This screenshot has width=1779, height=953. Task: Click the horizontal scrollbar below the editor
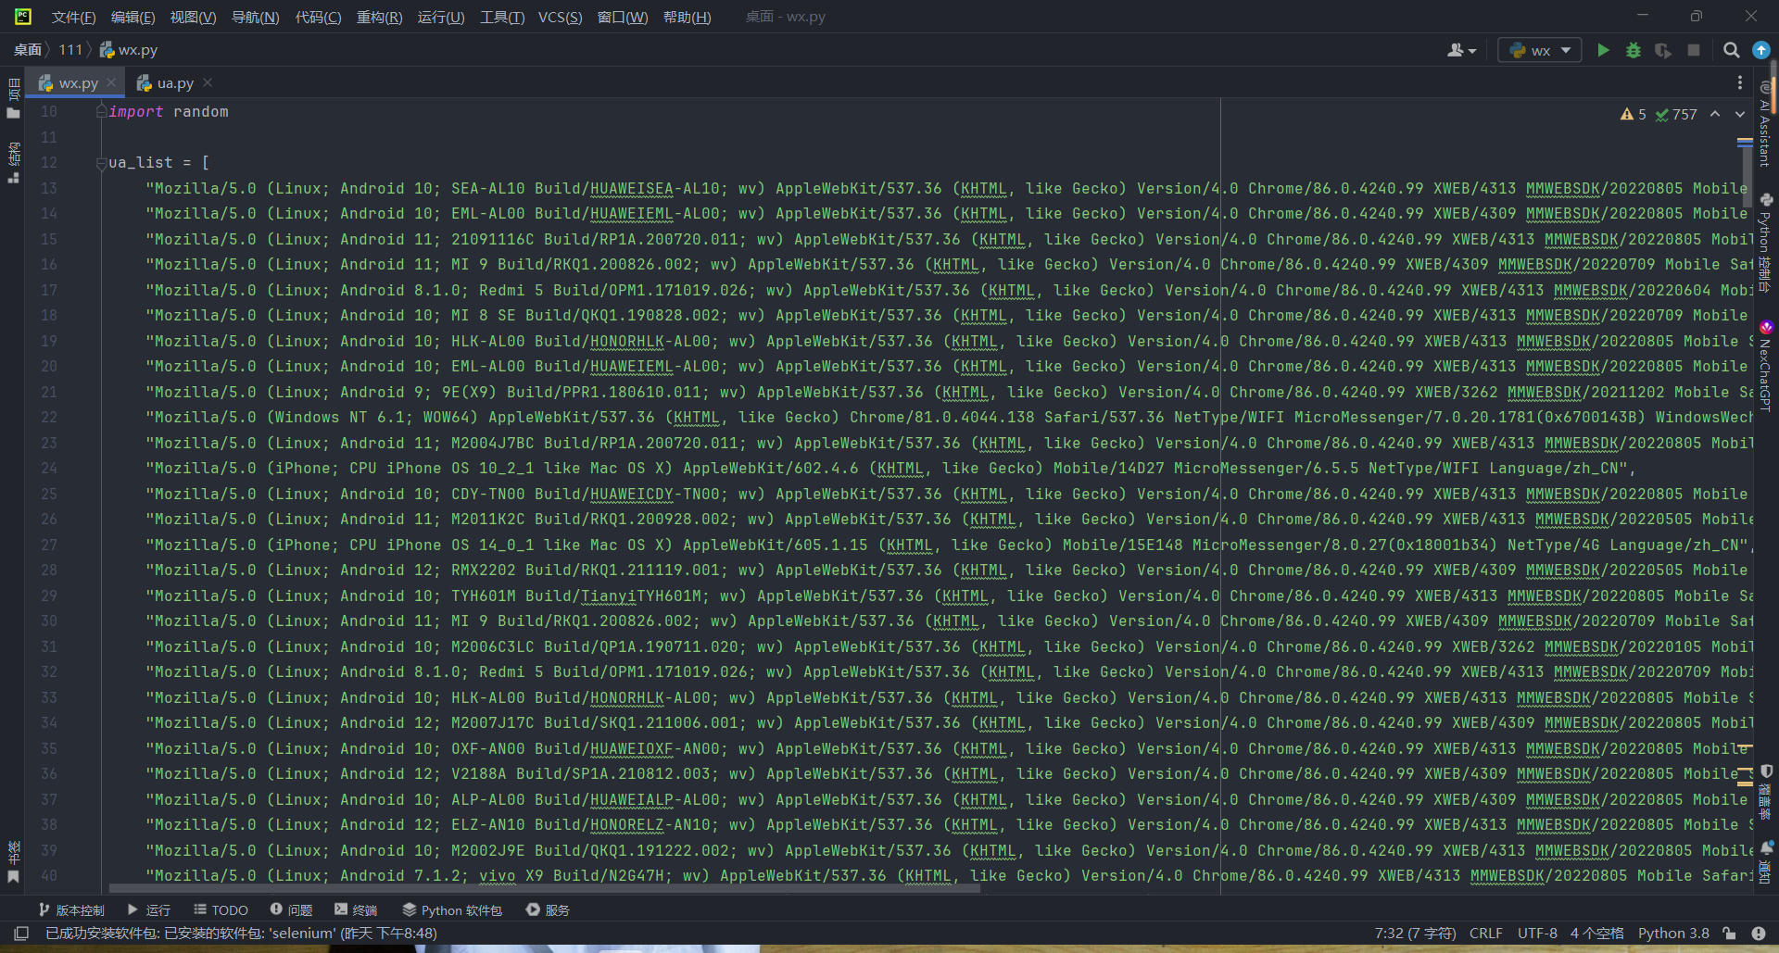point(545,888)
